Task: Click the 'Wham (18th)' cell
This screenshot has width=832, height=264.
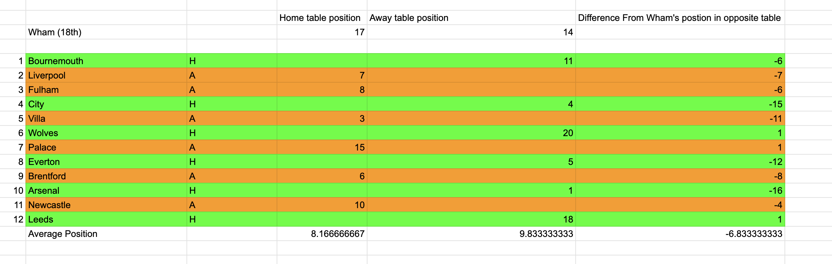Action: coord(106,32)
